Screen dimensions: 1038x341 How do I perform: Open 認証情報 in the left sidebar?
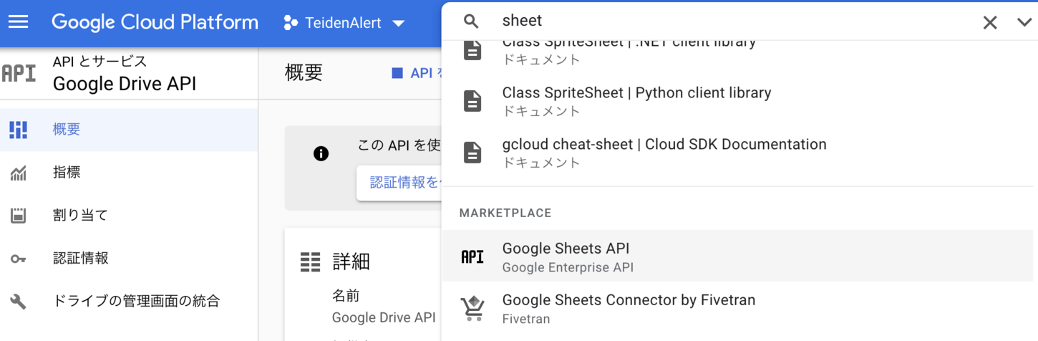click(129, 259)
